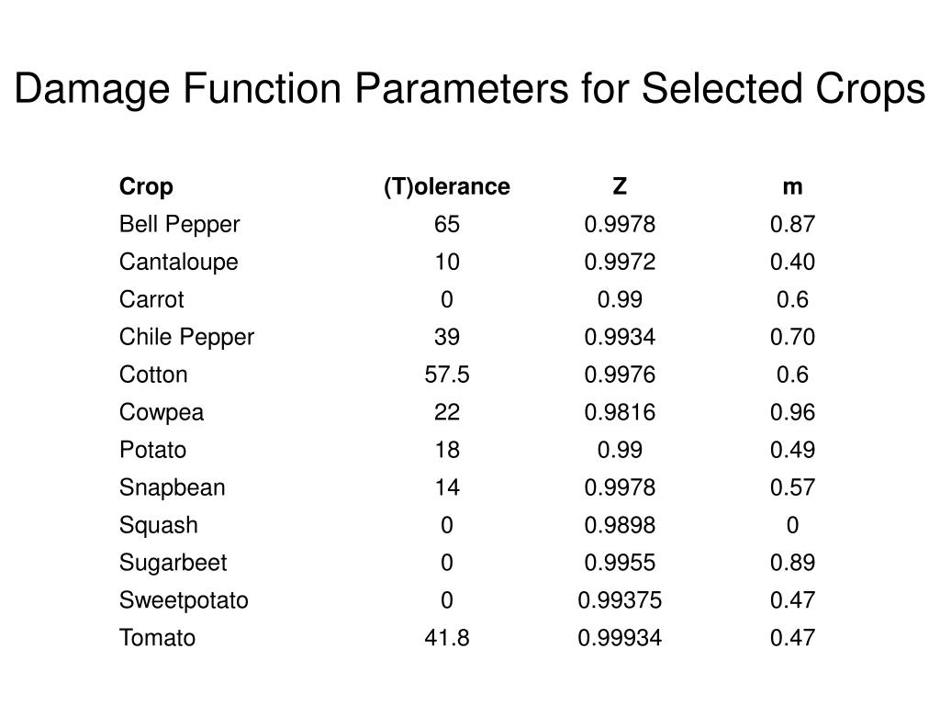Select the Crop column header
This screenshot has height=705, width=940.
coord(146,187)
